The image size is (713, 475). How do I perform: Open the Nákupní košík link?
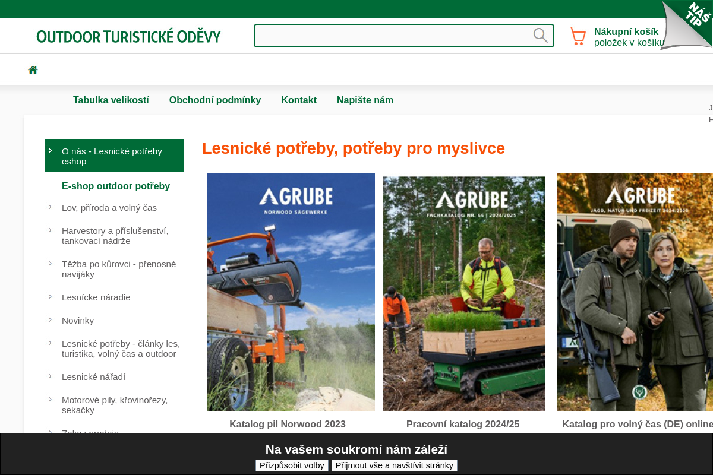coord(626,31)
